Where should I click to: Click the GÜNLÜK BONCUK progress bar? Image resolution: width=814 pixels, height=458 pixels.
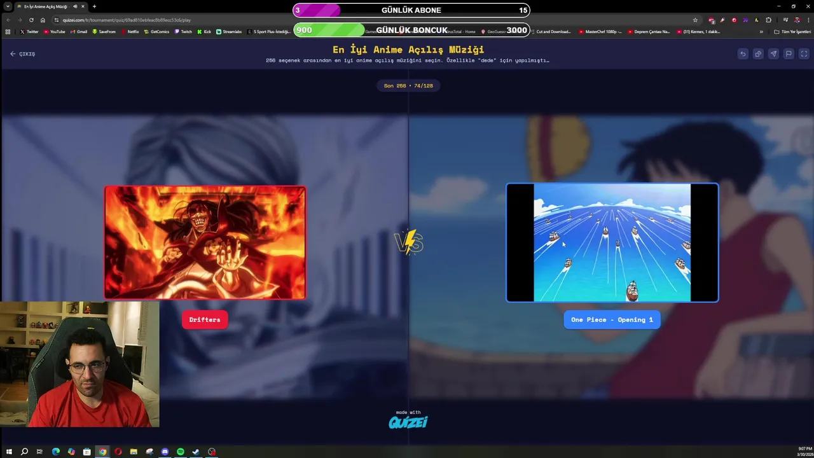point(411,30)
